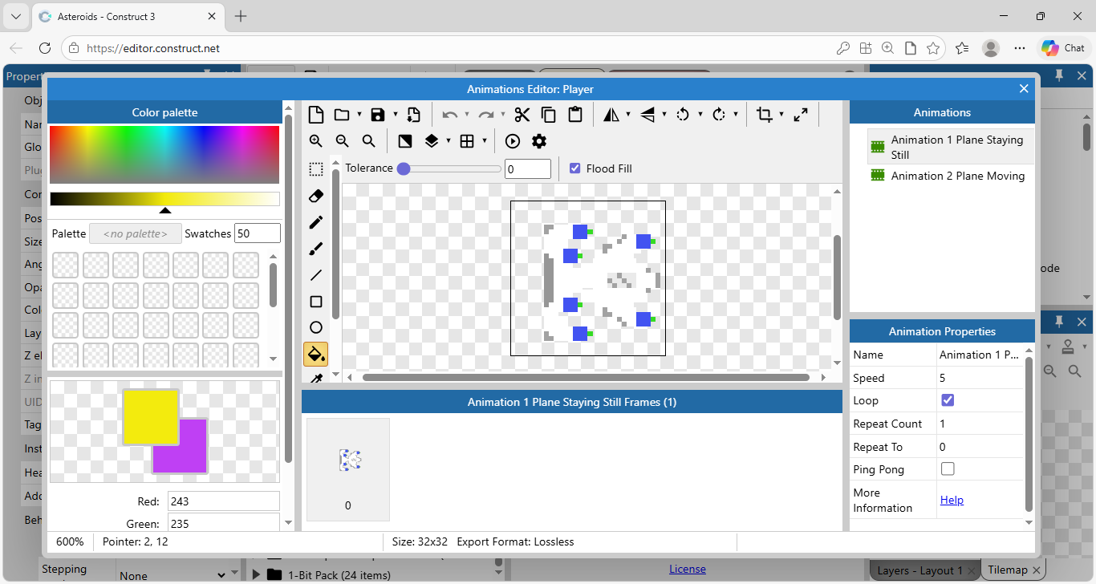Viewport: 1096px width, 584px height.
Task: Select Animation 2 Plane Moving
Action: click(951, 176)
